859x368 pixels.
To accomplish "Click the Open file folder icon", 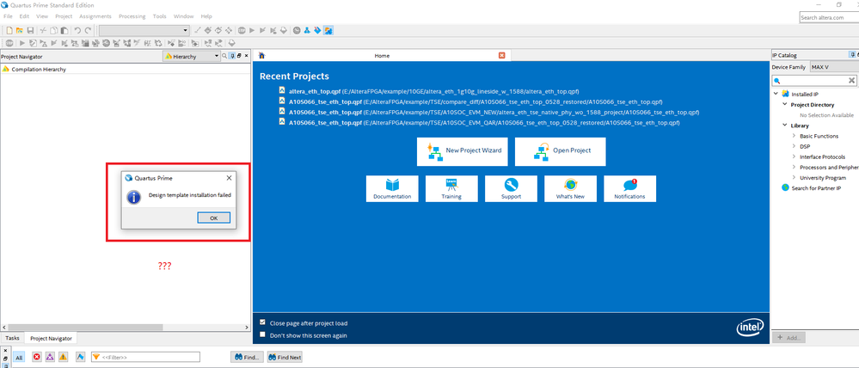I will click(19, 31).
